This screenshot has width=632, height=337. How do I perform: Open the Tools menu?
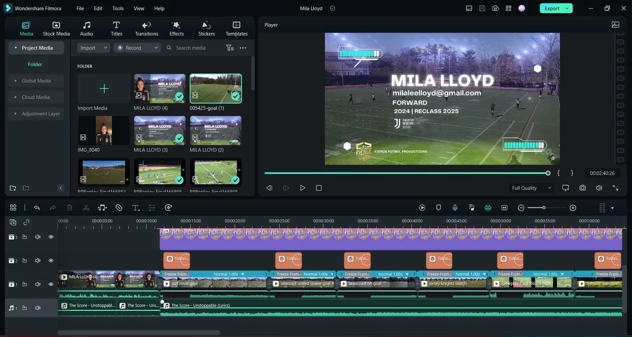118,8
